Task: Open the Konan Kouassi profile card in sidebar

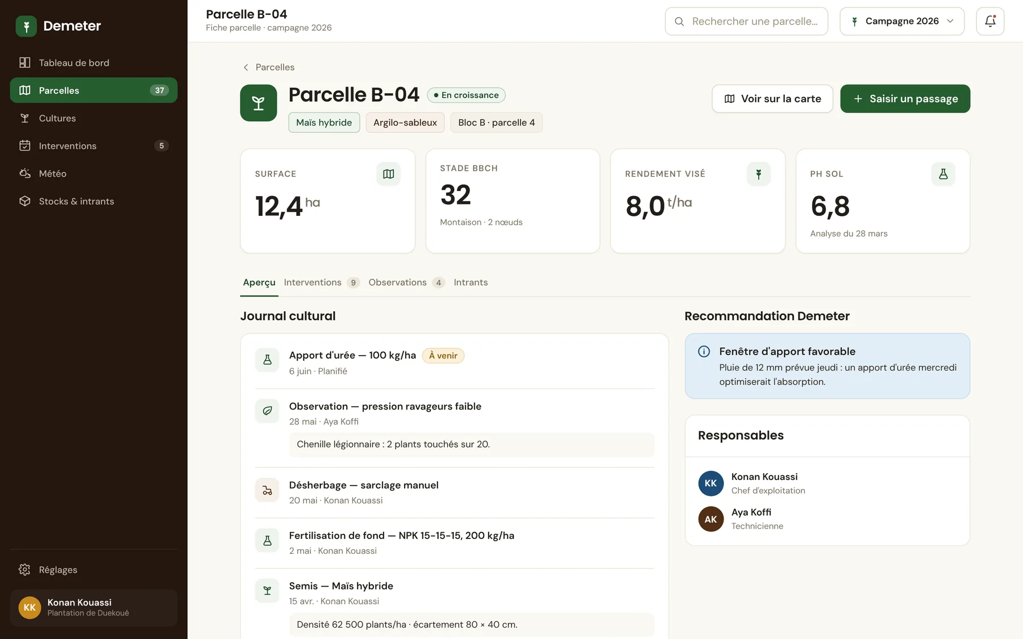Action: [94, 608]
